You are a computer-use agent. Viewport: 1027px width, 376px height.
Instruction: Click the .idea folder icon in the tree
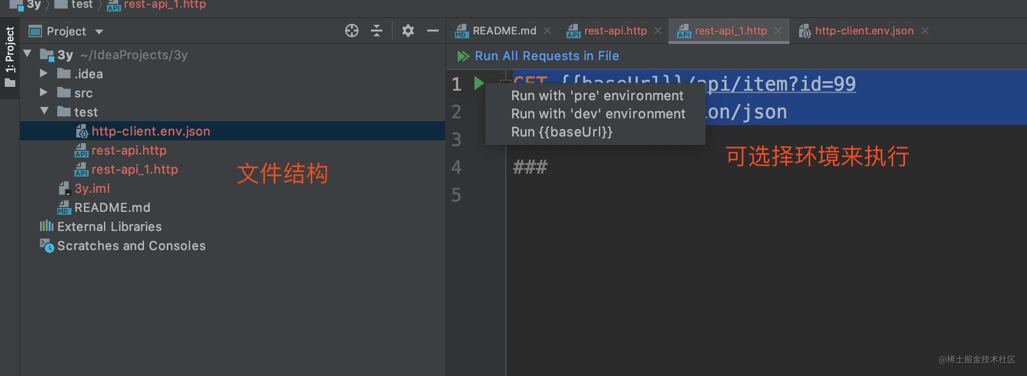tap(63, 73)
